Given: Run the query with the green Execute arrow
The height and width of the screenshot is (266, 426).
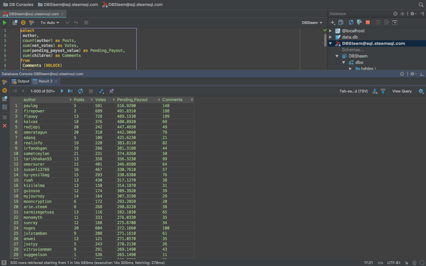Looking at the screenshot, I should (x=5, y=23).
